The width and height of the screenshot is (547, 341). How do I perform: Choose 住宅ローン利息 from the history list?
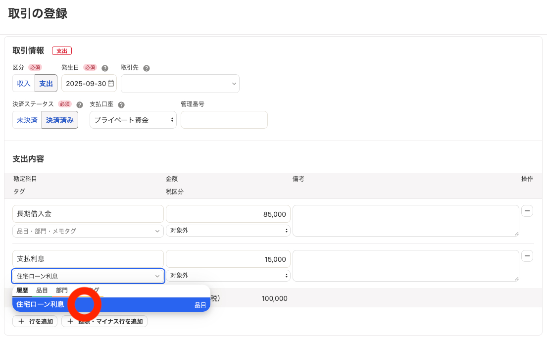point(41,305)
